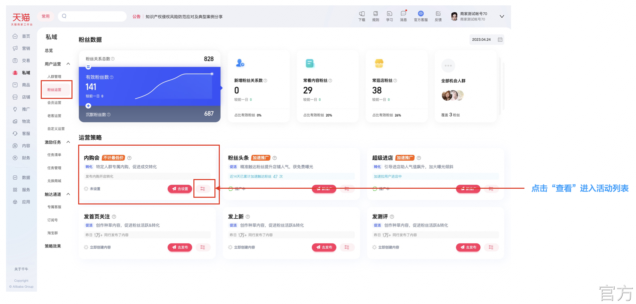Collapse the 用户运营 sidebar section
636x304 pixels.
pos(68,64)
